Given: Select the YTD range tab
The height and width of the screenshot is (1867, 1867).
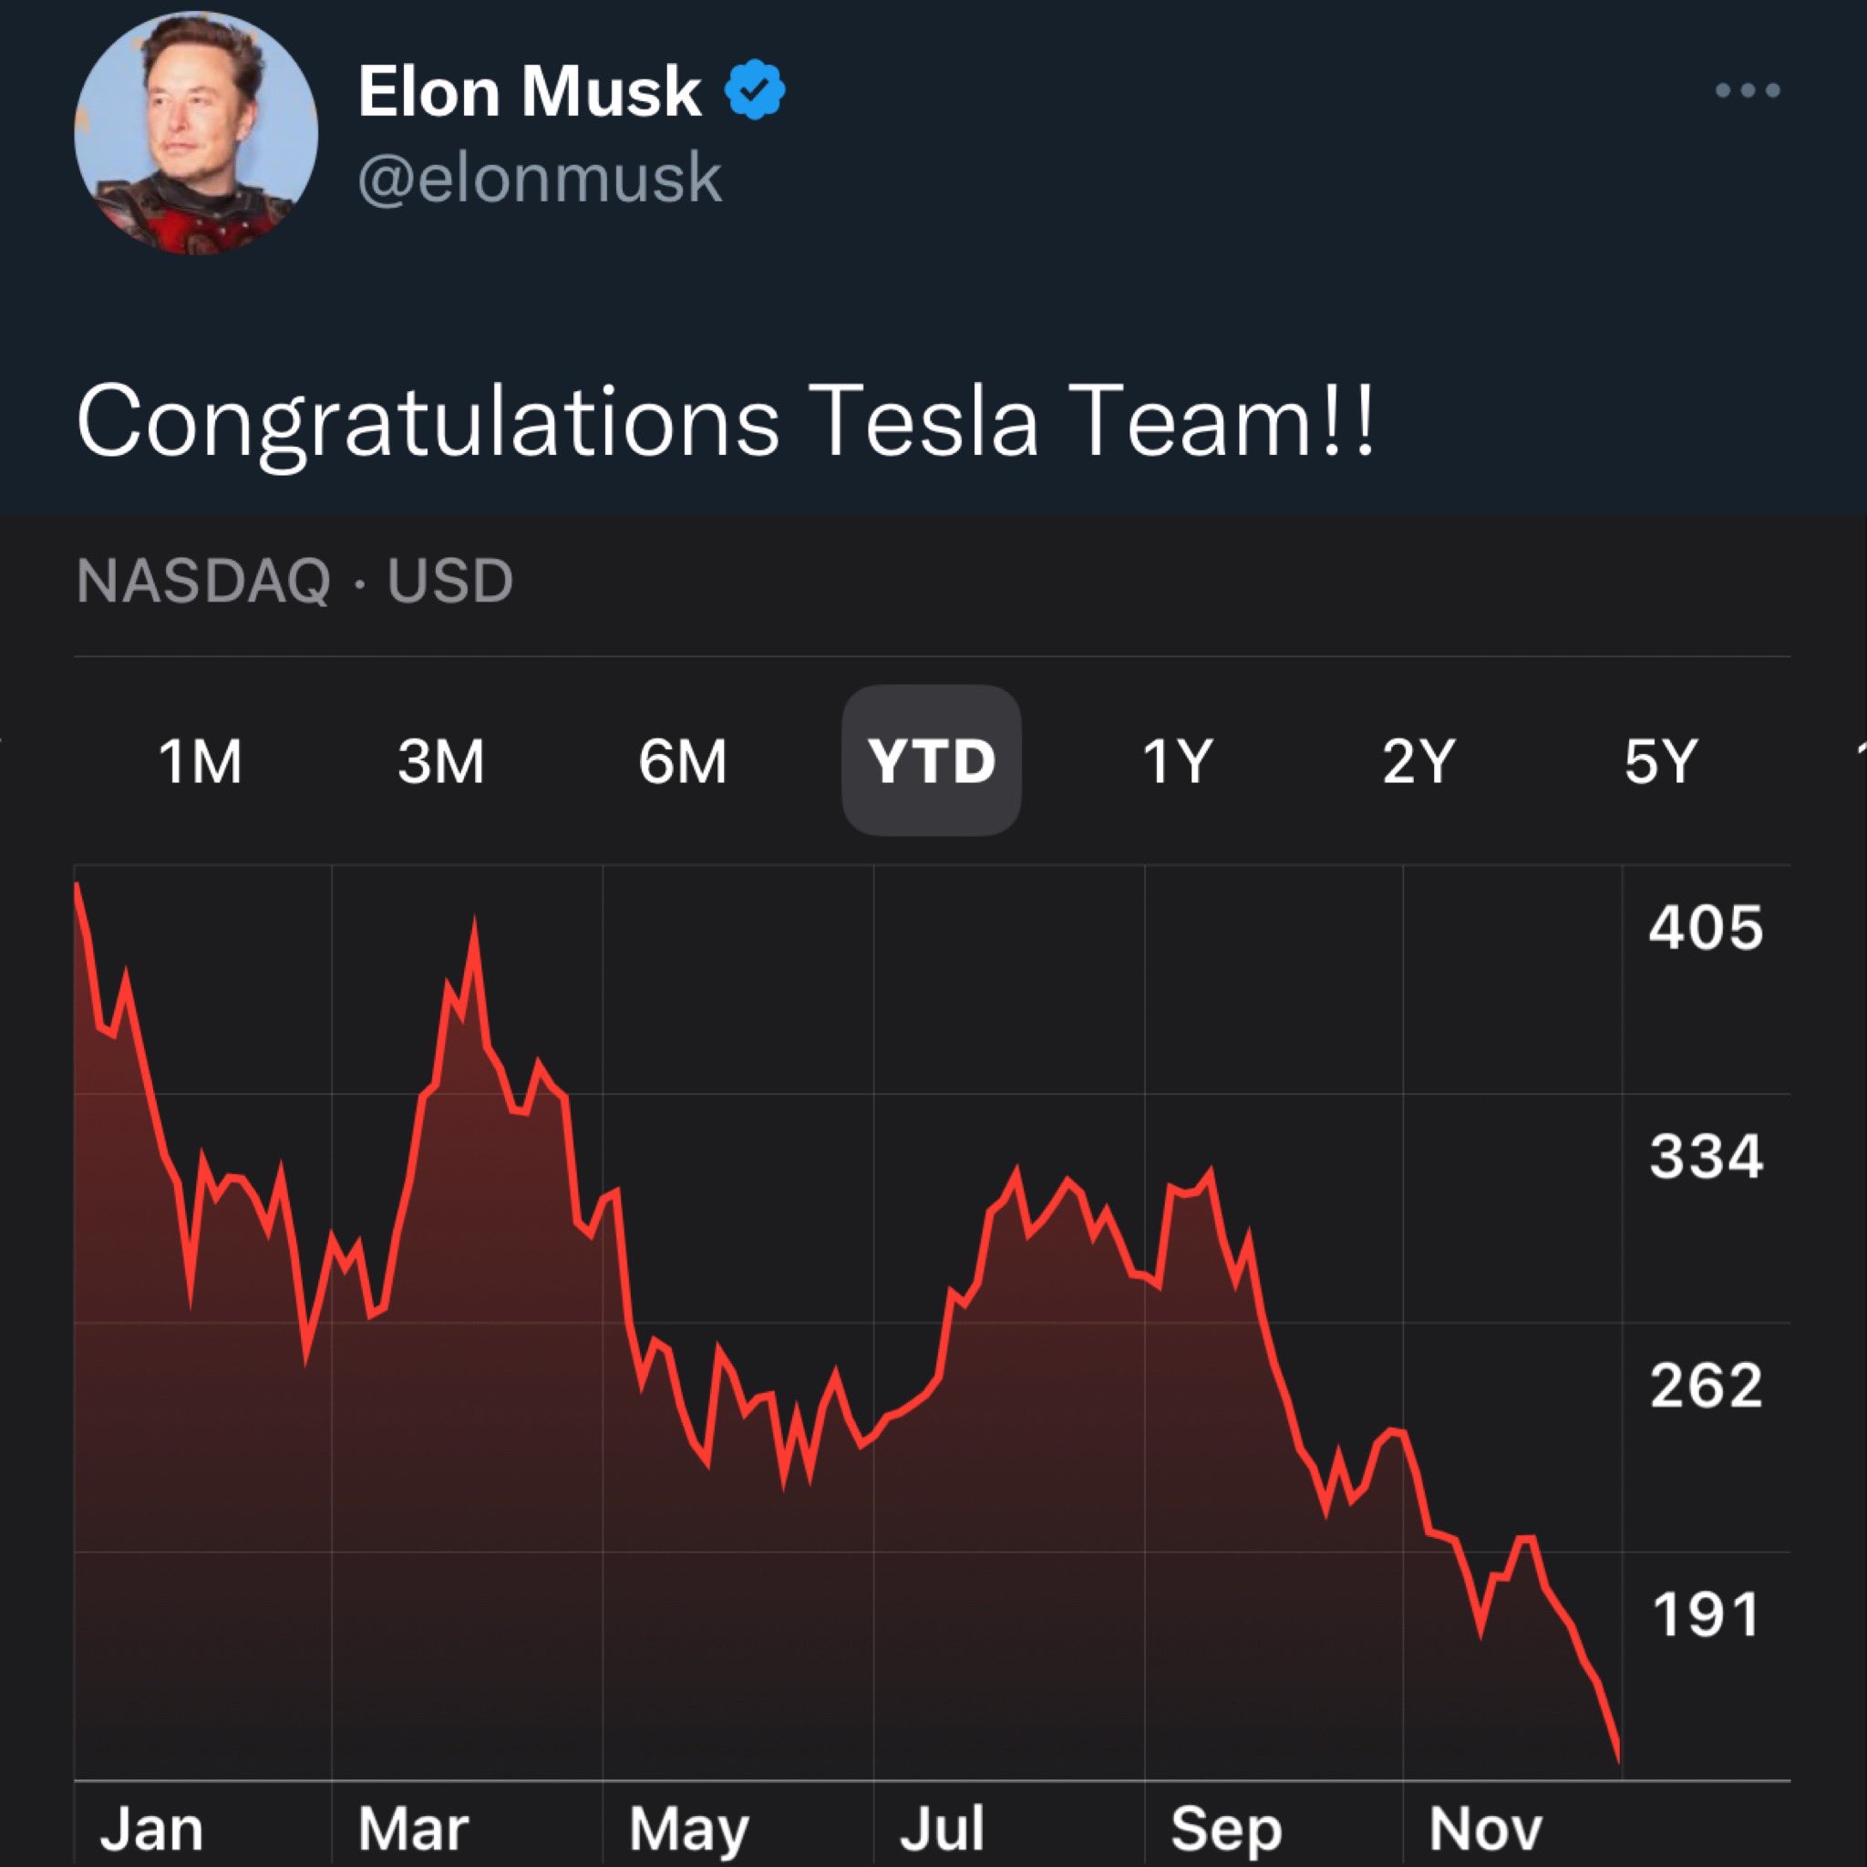Looking at the screenshot, I should 932,760.
